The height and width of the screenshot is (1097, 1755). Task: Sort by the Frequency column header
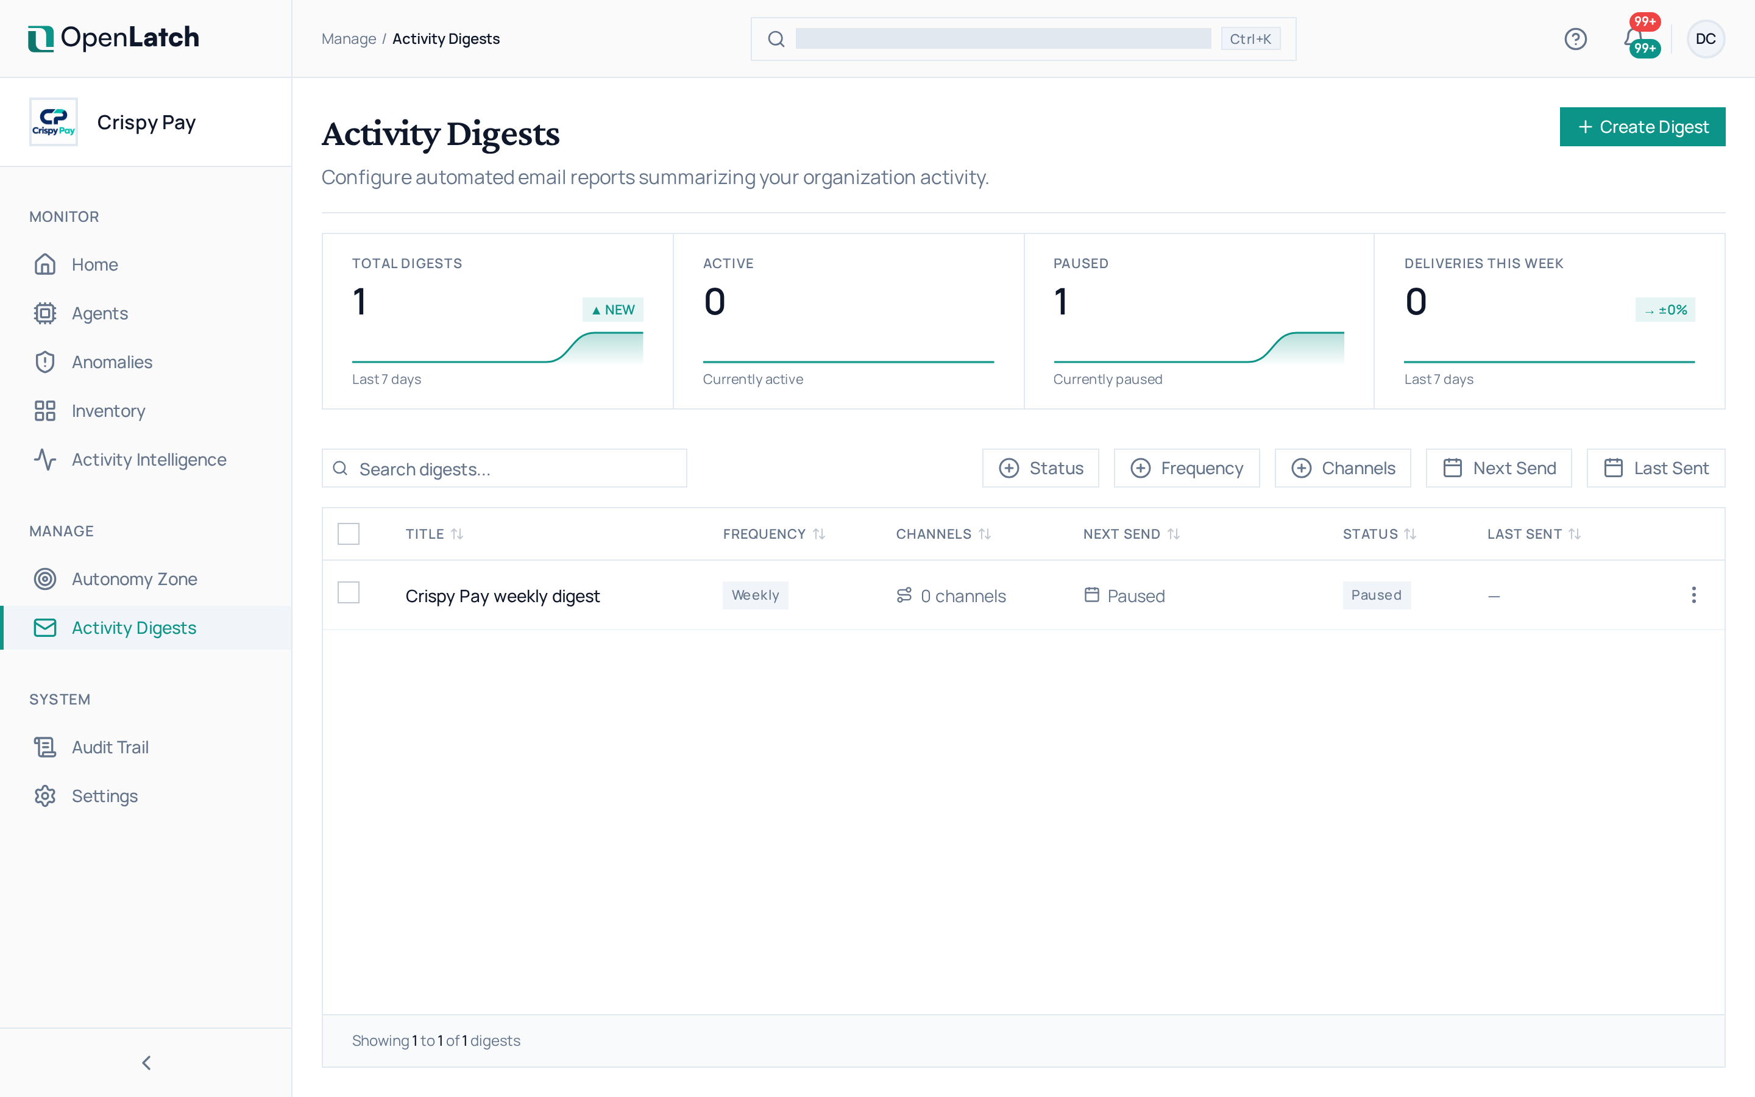coord(774,534)
